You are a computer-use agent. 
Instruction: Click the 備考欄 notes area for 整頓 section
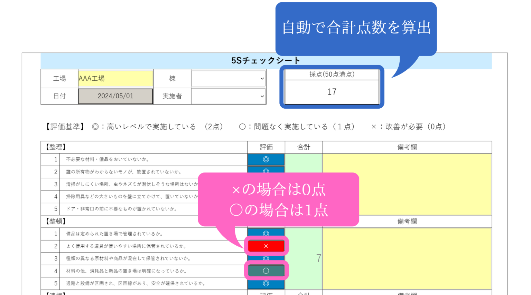click(x=407, y=258)
